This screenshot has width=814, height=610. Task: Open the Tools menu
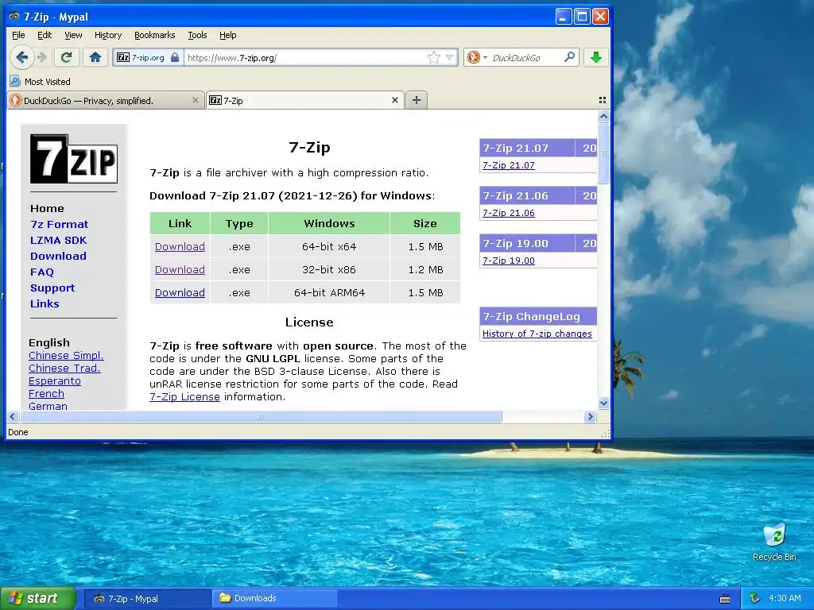[x=197, y=35]
